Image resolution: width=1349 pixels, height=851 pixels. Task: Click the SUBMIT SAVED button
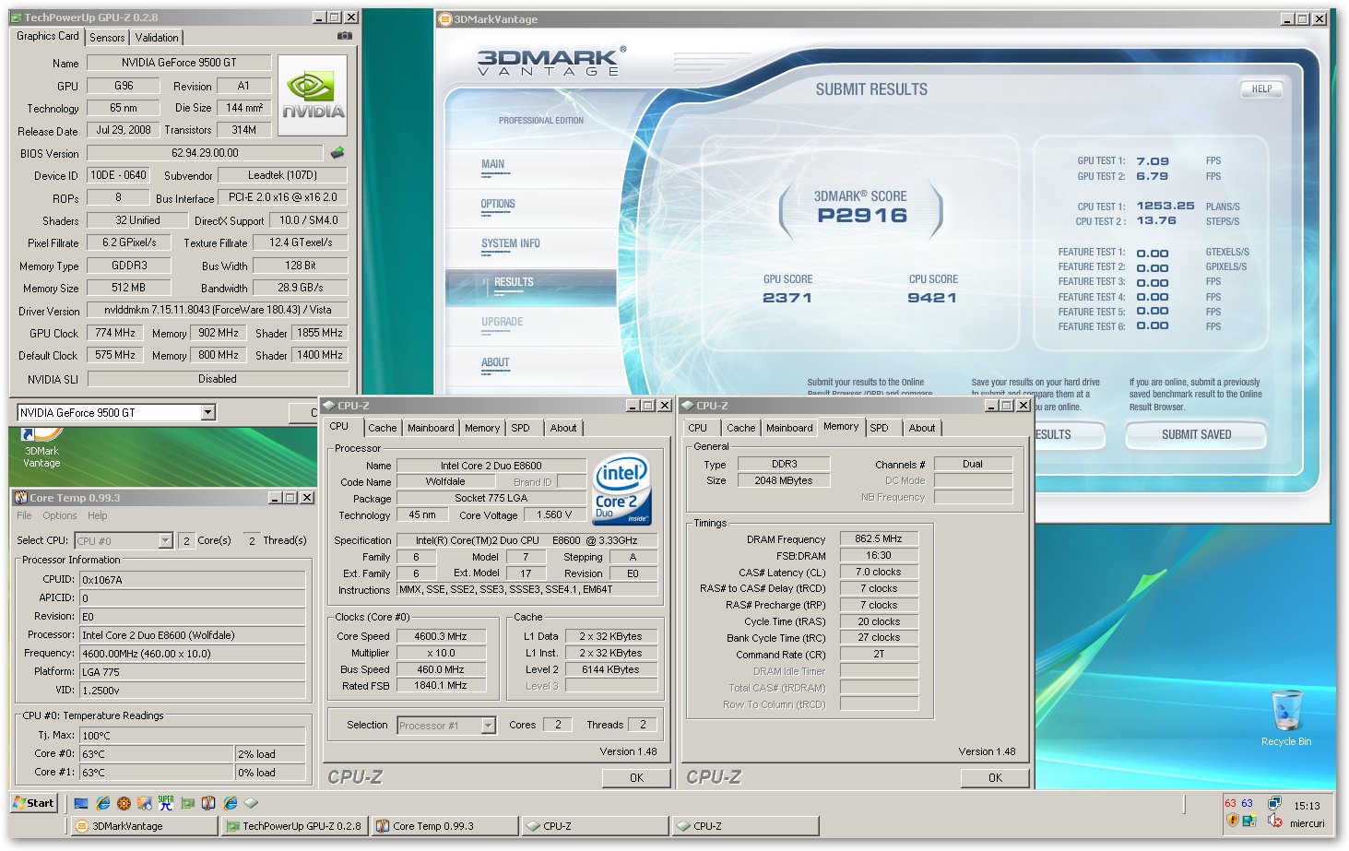1196,435
